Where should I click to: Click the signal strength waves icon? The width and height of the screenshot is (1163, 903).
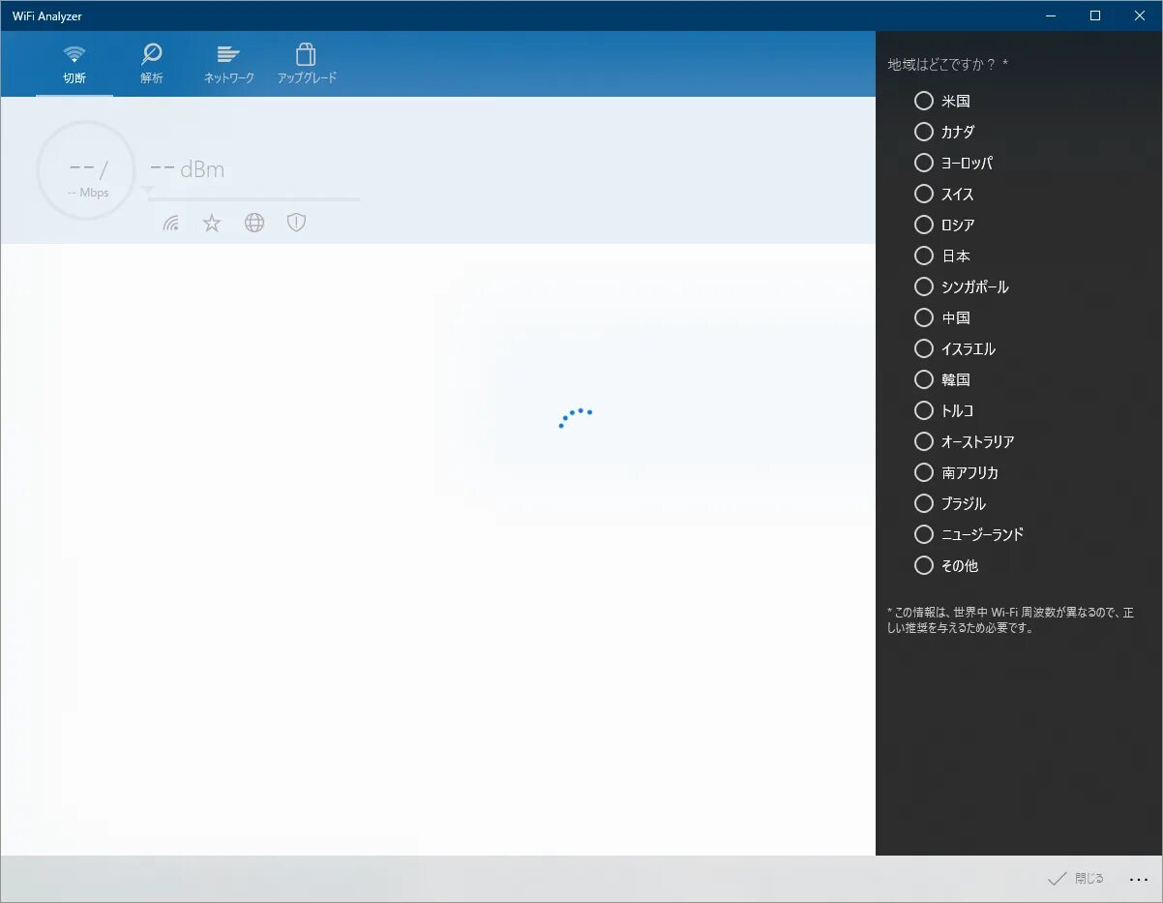171,224
